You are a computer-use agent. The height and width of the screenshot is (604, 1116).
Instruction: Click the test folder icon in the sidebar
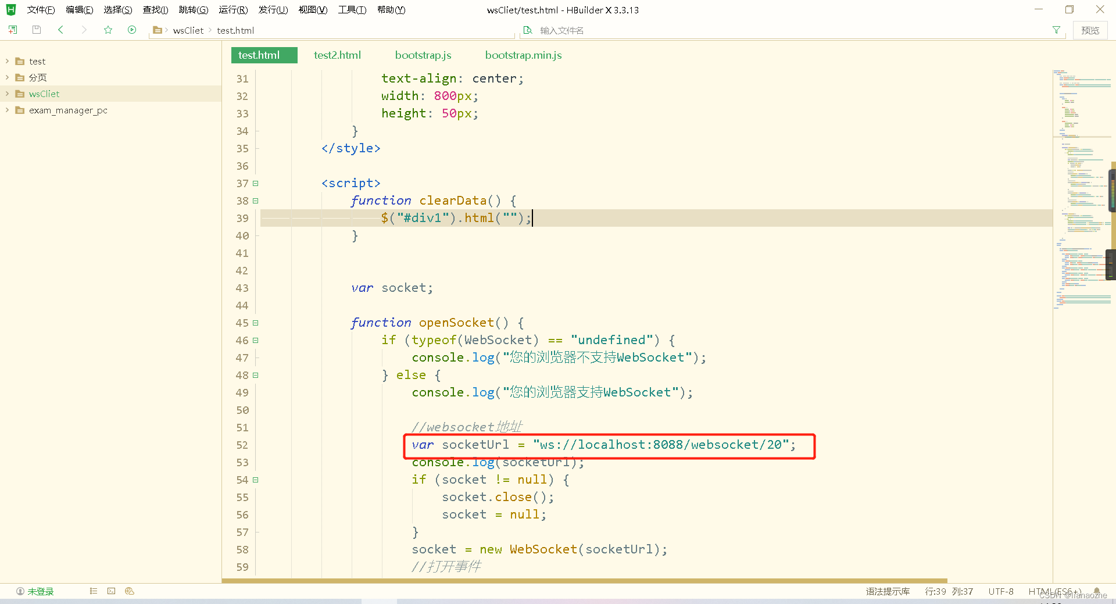coord(20,61)
